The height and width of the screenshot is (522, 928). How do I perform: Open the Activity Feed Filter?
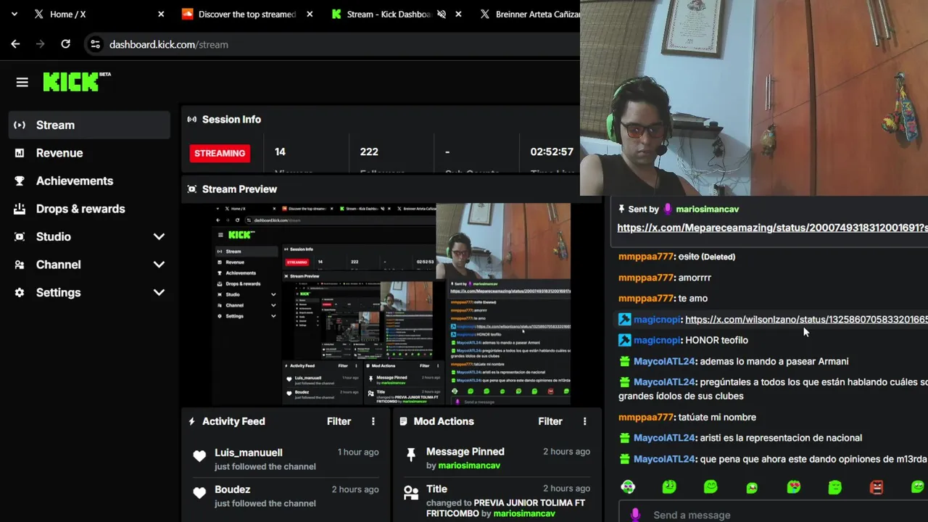pyautogui.click(x=339, y=421)
